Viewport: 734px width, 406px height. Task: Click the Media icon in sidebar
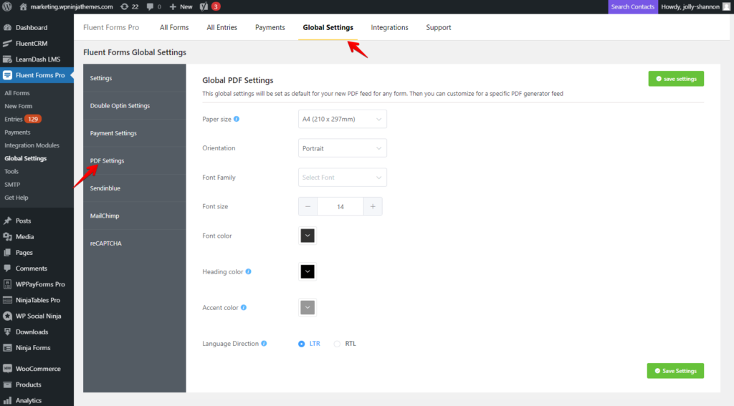click(x=7, y=237)
